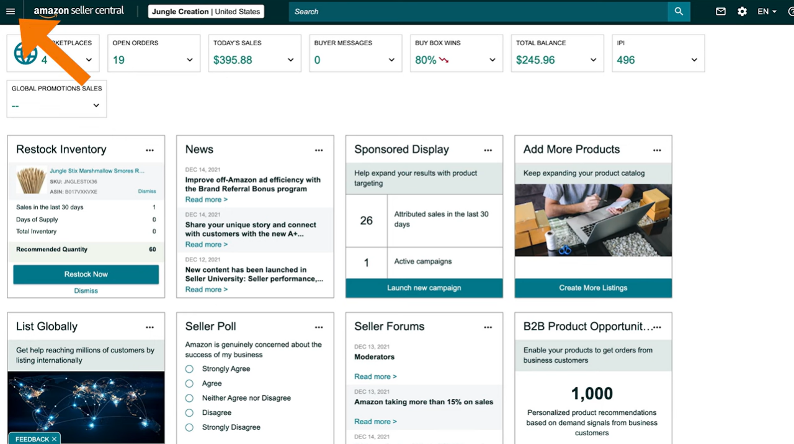Click the List Globally world map image
Viewport: 794px width, 444px height.
(x=86, y=407)
